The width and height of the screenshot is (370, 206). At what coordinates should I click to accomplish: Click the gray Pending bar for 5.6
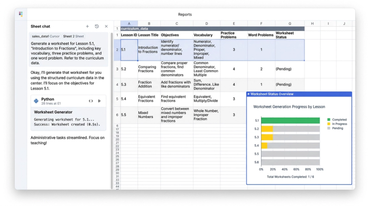[291, 162]
